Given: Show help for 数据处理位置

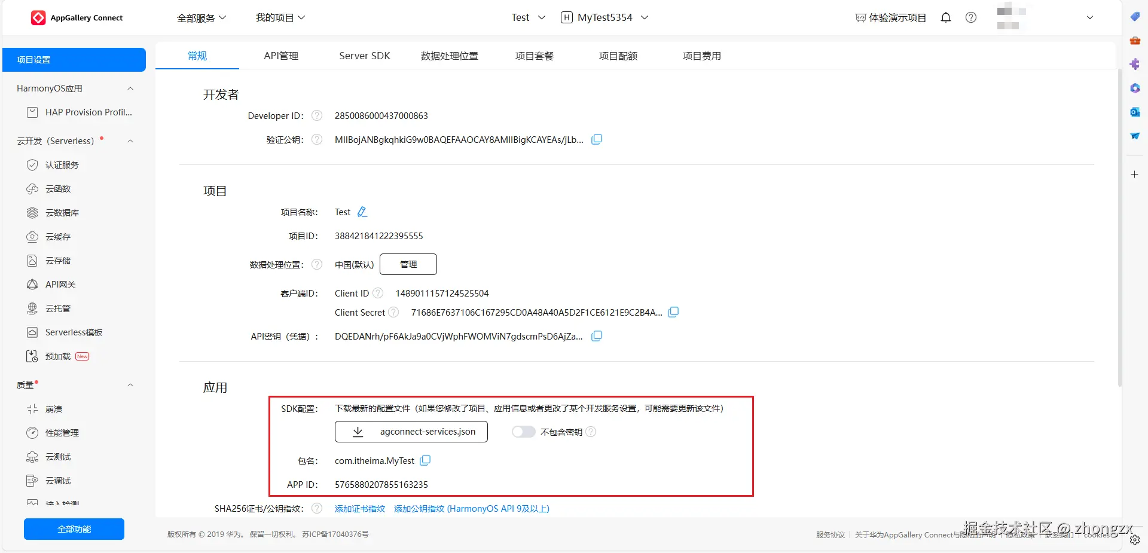Looking at the screenshot, I should click(x=317, y=264).
